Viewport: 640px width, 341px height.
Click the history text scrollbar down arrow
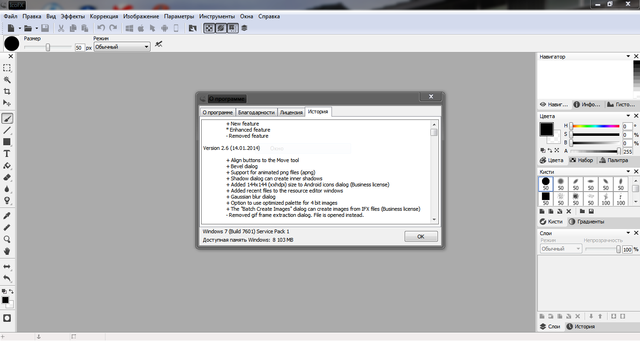pyautogui.click(x=434, y=220)
